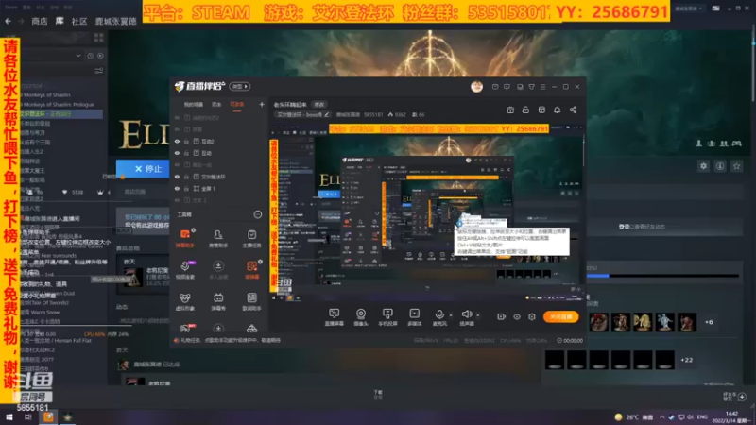Screen dimensions: 756x425
Task: Switch to the 我的场景 tab
Action: pos(194,105)
